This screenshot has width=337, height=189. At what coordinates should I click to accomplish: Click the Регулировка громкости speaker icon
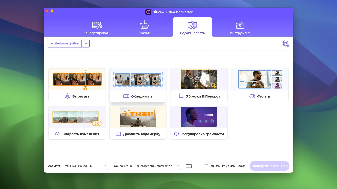pyautogui.click(x=177, y=134)
